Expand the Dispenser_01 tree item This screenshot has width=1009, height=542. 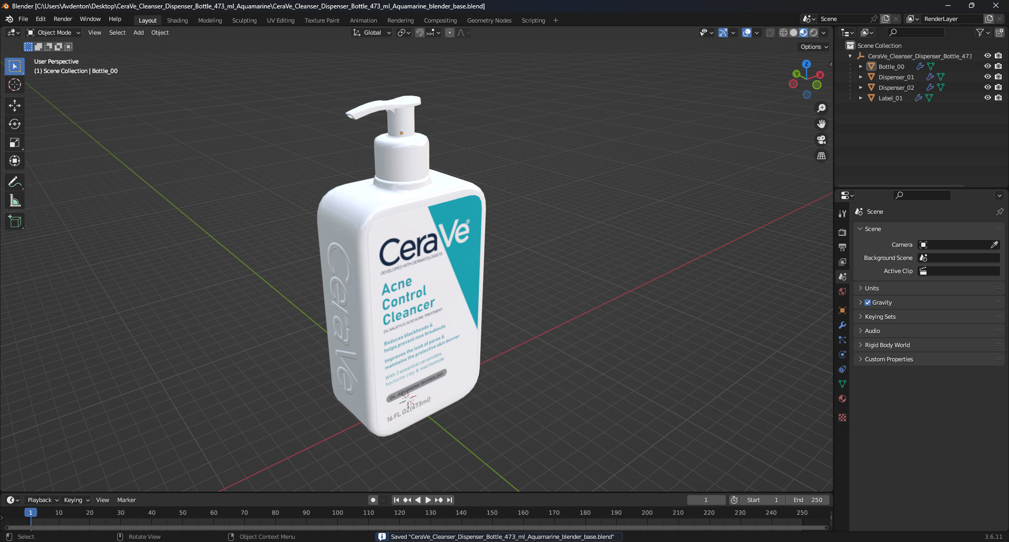coord(860,77)
